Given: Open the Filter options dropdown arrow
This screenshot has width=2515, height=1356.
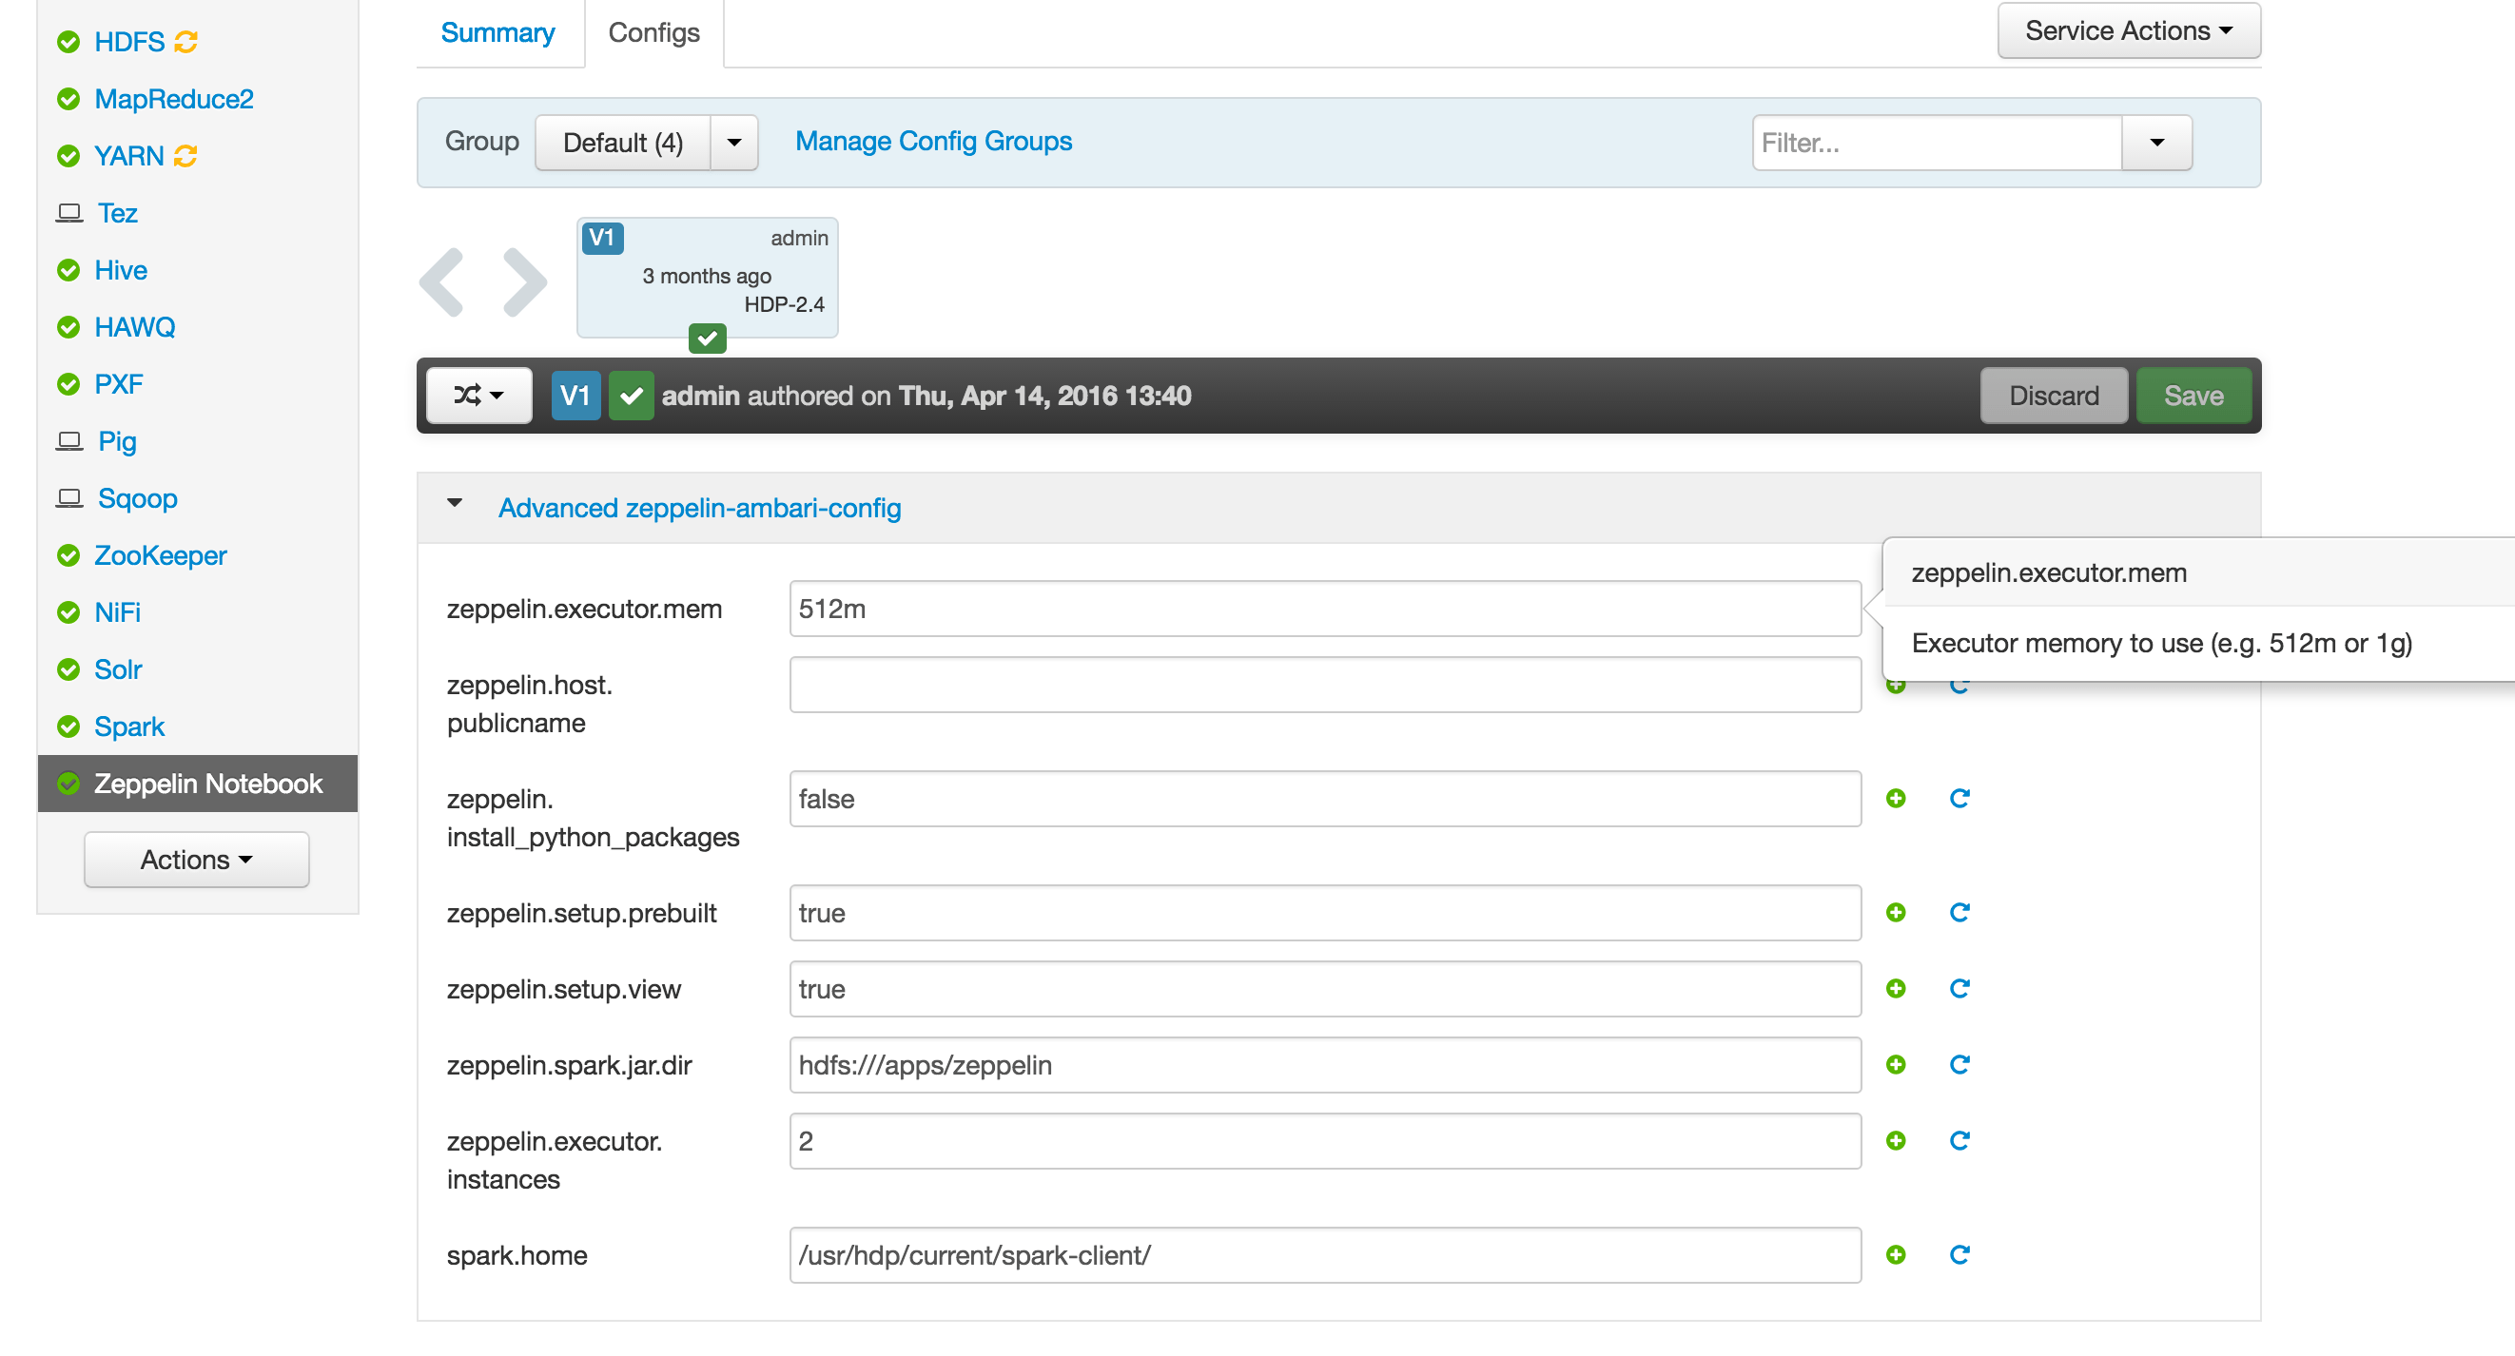Looking at the screenshot, I should point(2156,143).
